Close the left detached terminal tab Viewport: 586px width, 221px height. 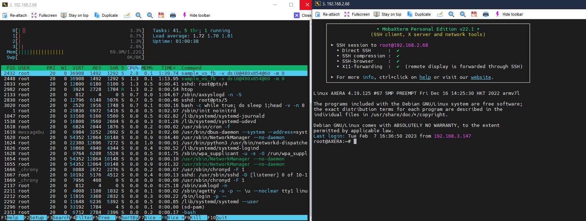tap(302, 15)
